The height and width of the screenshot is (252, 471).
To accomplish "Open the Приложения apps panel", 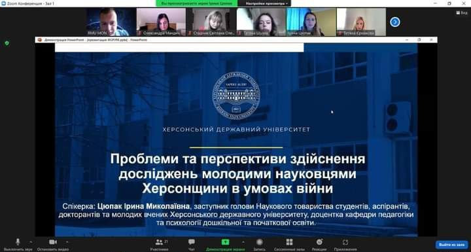I will [345, 244].
